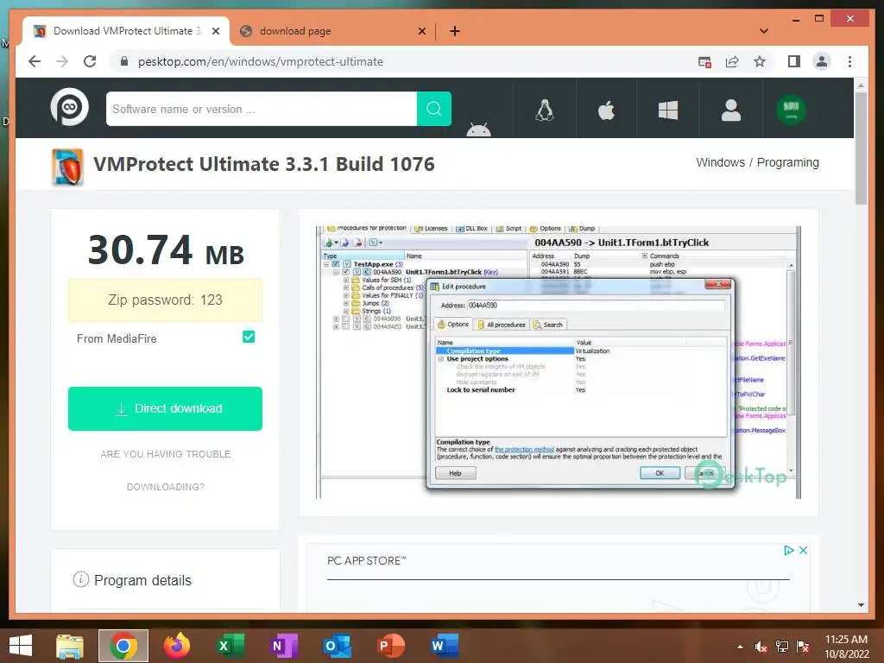The width and height of the screenshot is (884, 663).
Task: Open the Windows category icon
Action: pos(668,110)
